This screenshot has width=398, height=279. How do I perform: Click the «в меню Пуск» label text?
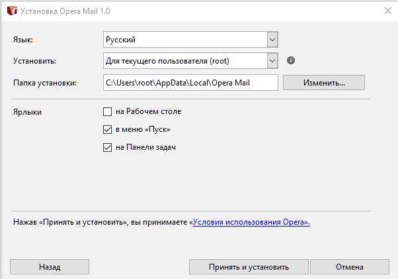click(143, 130)
